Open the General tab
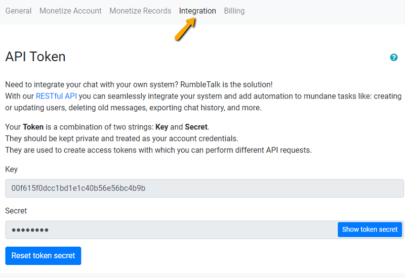This screenshot has width=405, height=278. pyautogui.click(x=18, y=11)
